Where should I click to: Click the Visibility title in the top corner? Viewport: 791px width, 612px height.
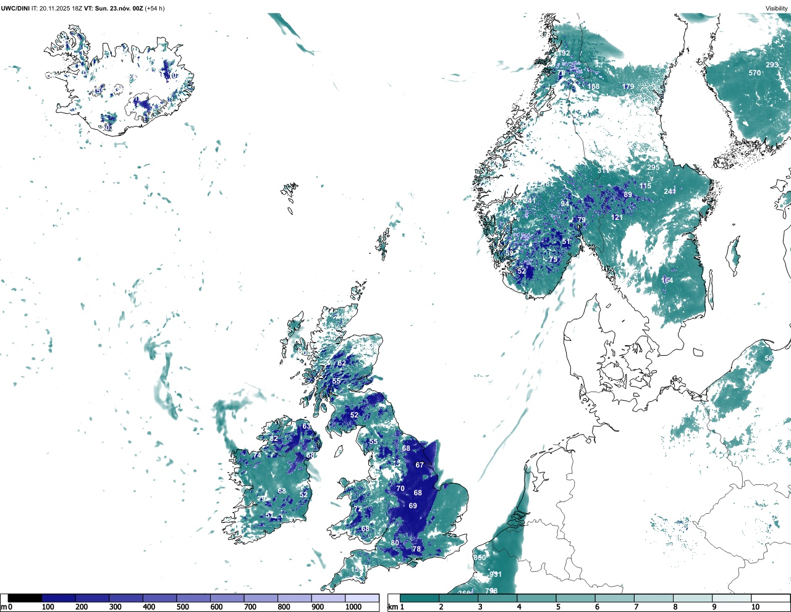777,8
